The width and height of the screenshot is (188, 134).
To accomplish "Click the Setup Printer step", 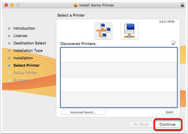I will tap(25, 73).
